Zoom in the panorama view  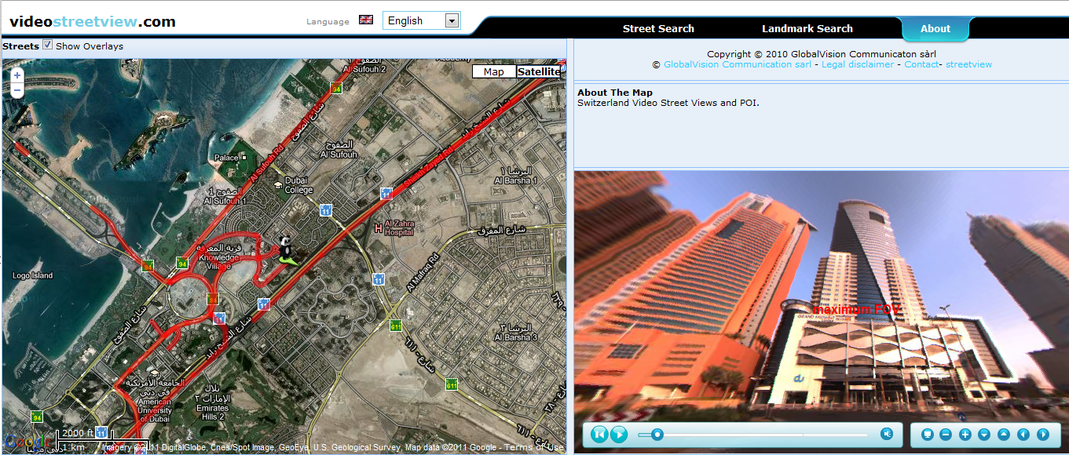[965, 435]
